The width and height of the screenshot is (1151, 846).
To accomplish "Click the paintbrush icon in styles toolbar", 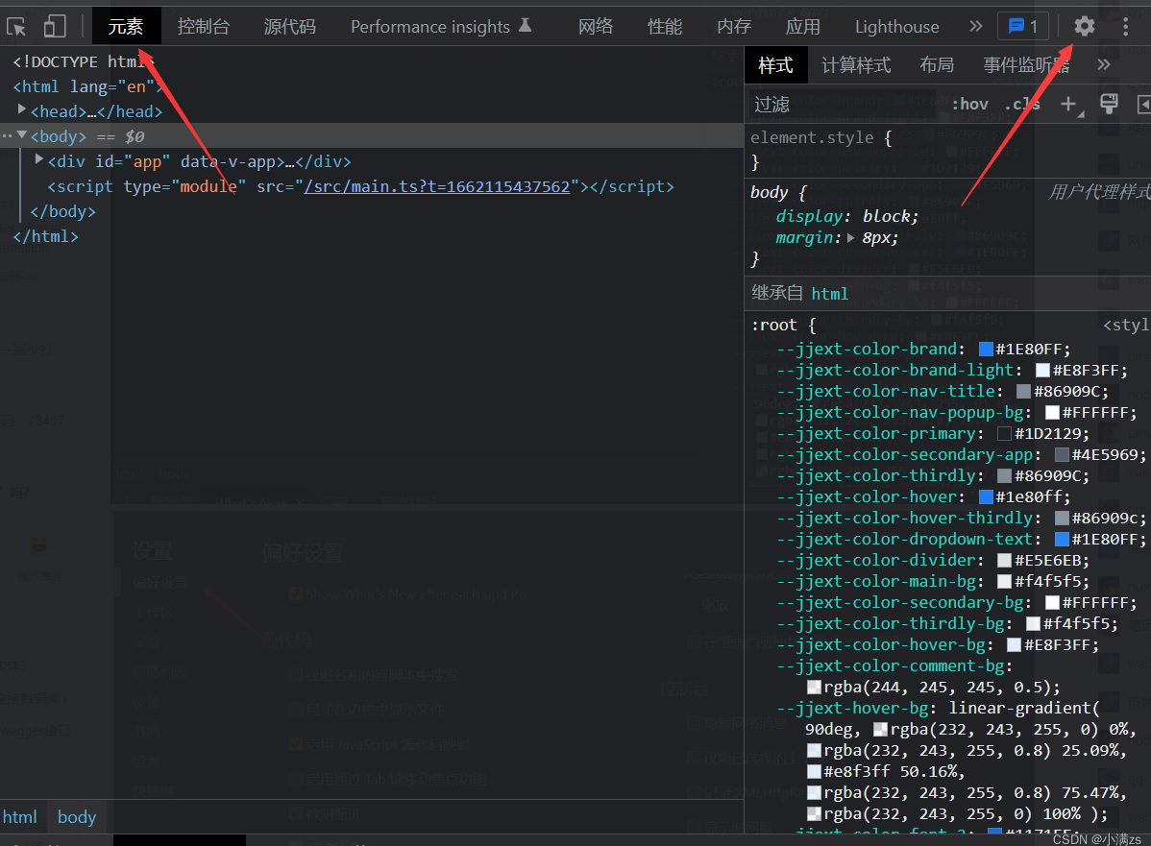I will tap(1109, 103).
